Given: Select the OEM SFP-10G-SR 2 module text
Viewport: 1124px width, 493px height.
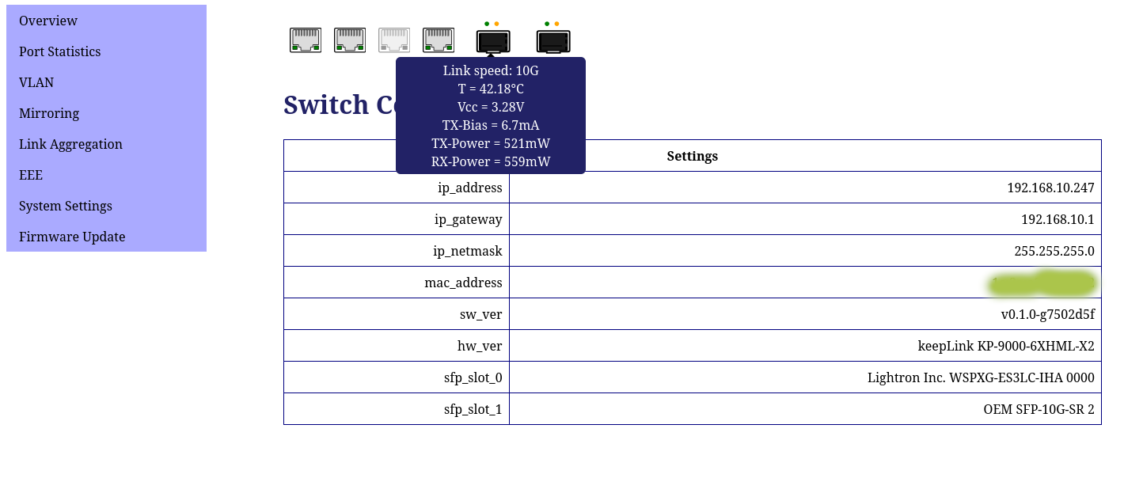Looking at the screenshot, I should click(1039, 409).
